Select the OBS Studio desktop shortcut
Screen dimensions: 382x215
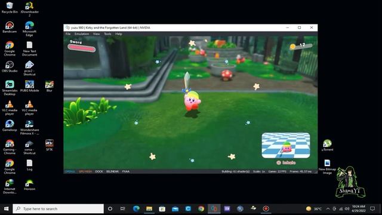click(x=10, y=66)
